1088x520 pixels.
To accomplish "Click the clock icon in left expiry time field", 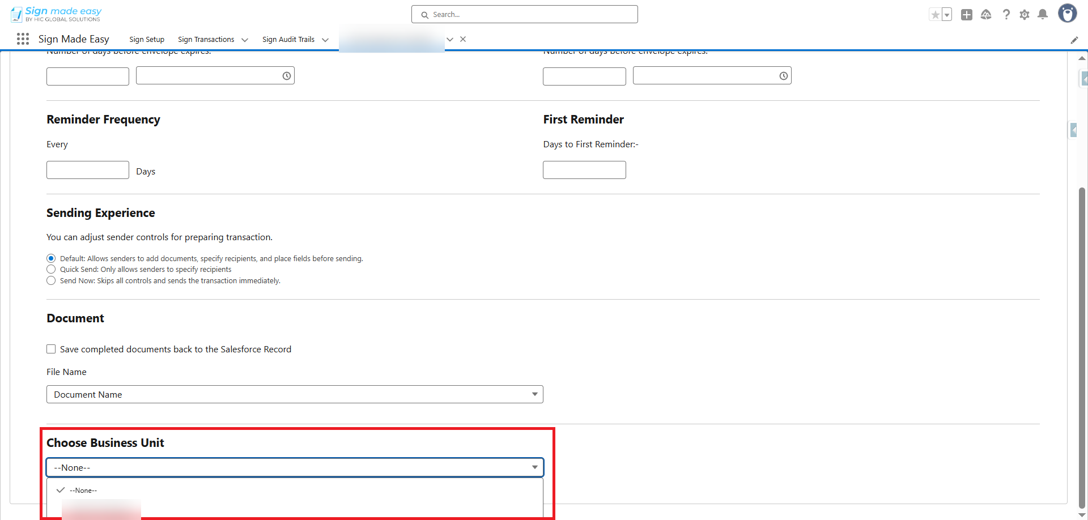I will click(x=287, y=76).
